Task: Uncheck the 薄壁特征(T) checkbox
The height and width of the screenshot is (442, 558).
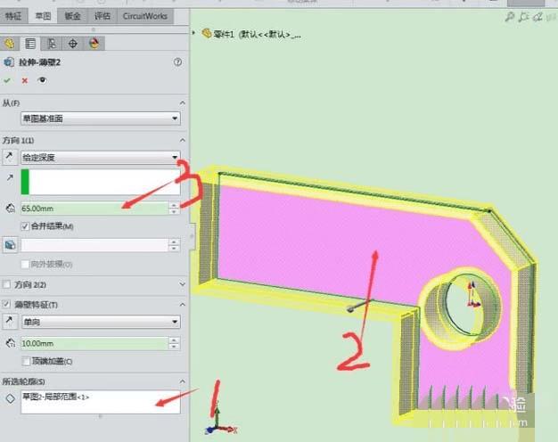Action: [6, 305]
